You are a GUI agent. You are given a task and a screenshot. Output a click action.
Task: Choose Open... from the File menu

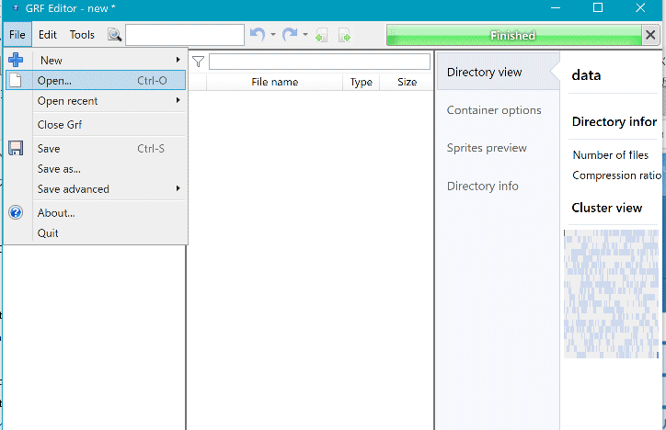(96, 80)
